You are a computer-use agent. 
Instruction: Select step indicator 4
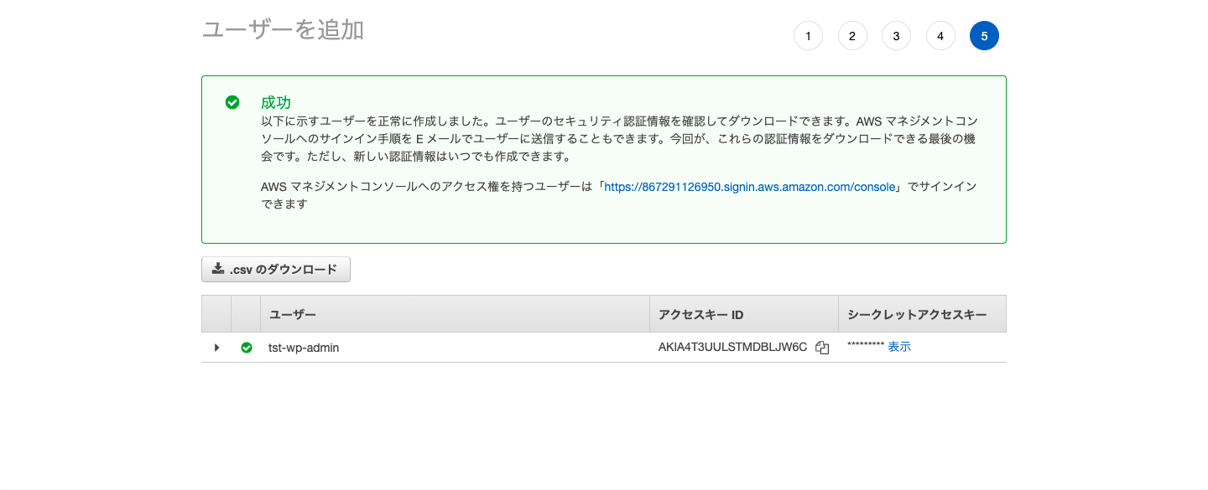click(940, 35)
